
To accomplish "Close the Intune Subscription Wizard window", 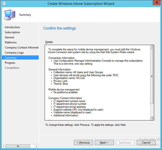I will click(157, 2).
